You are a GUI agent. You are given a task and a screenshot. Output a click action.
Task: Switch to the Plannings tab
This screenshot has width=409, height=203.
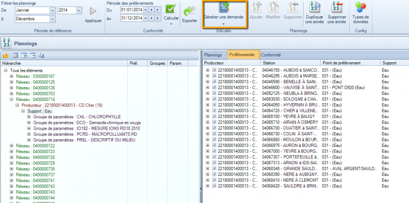click(x=213, y=55)
